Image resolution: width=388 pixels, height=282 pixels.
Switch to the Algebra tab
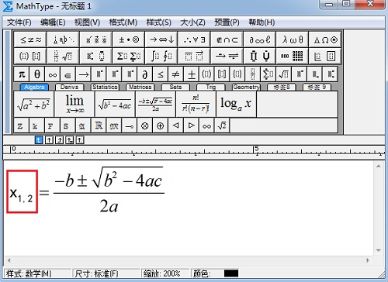[34, 87]
